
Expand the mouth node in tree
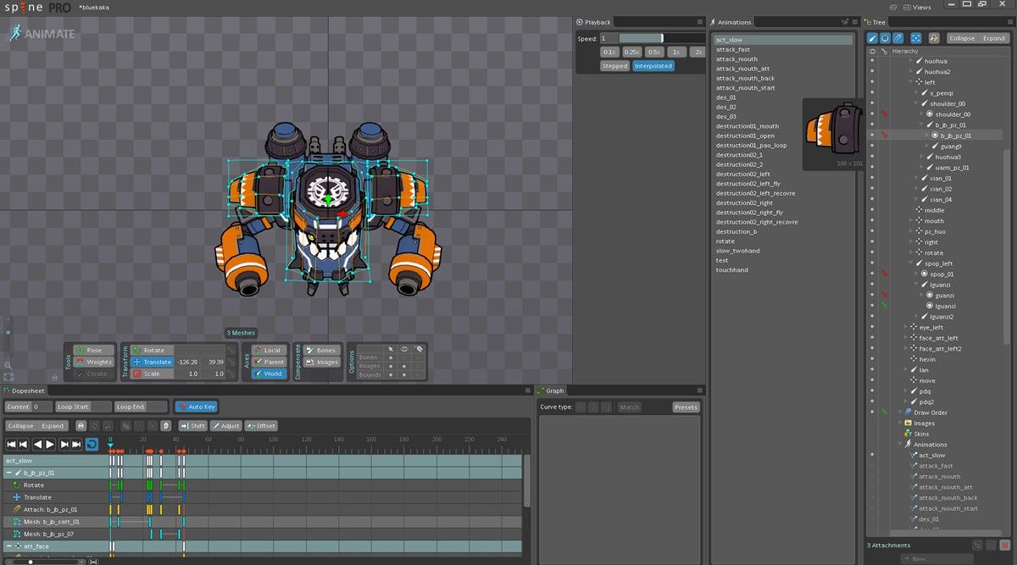[910, 221]
